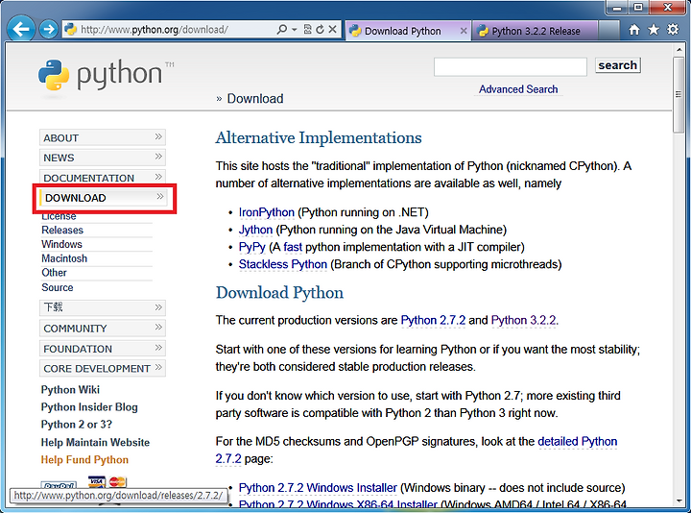This screenshot has height=513, width=691.
Task: Open the Windows submenu link
Action: (61, 244)
